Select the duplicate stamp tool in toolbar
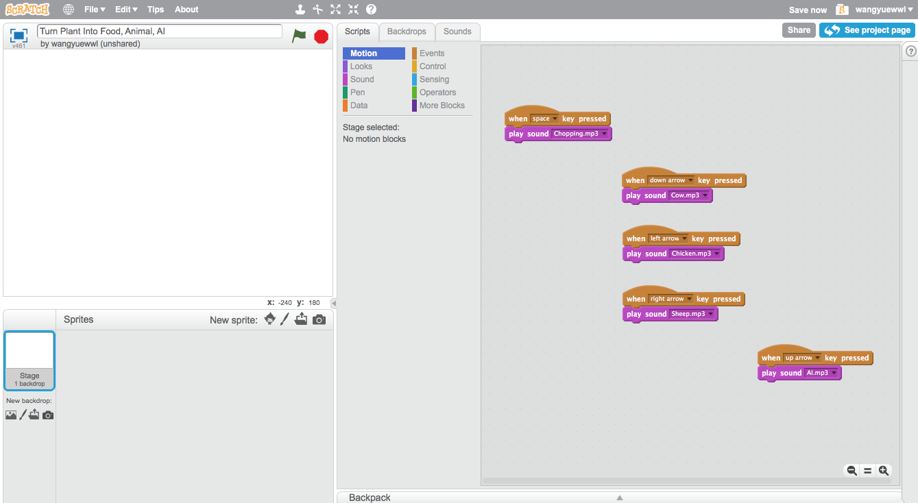 (x=300, y=10)
